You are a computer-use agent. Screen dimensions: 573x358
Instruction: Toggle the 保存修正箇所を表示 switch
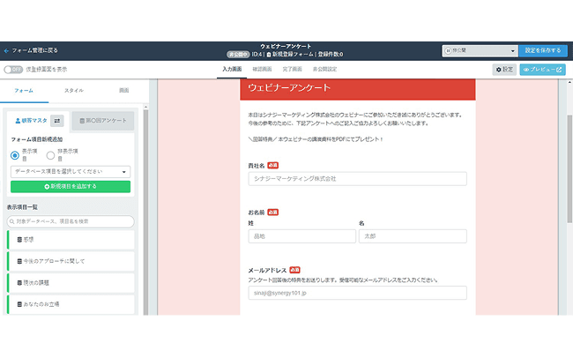coord(11,69)
